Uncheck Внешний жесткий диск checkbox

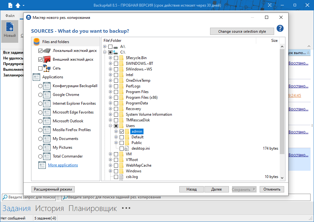coord(40,59)
